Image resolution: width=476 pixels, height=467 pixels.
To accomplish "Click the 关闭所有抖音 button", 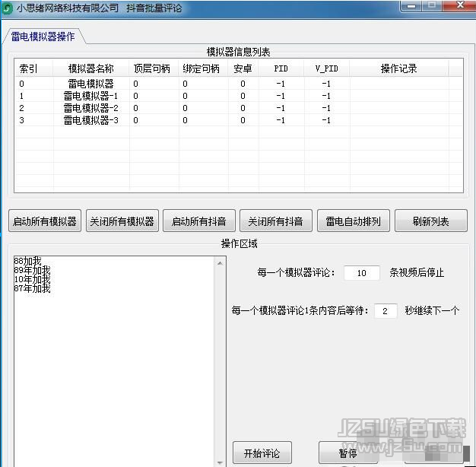I will coord(276,221).
